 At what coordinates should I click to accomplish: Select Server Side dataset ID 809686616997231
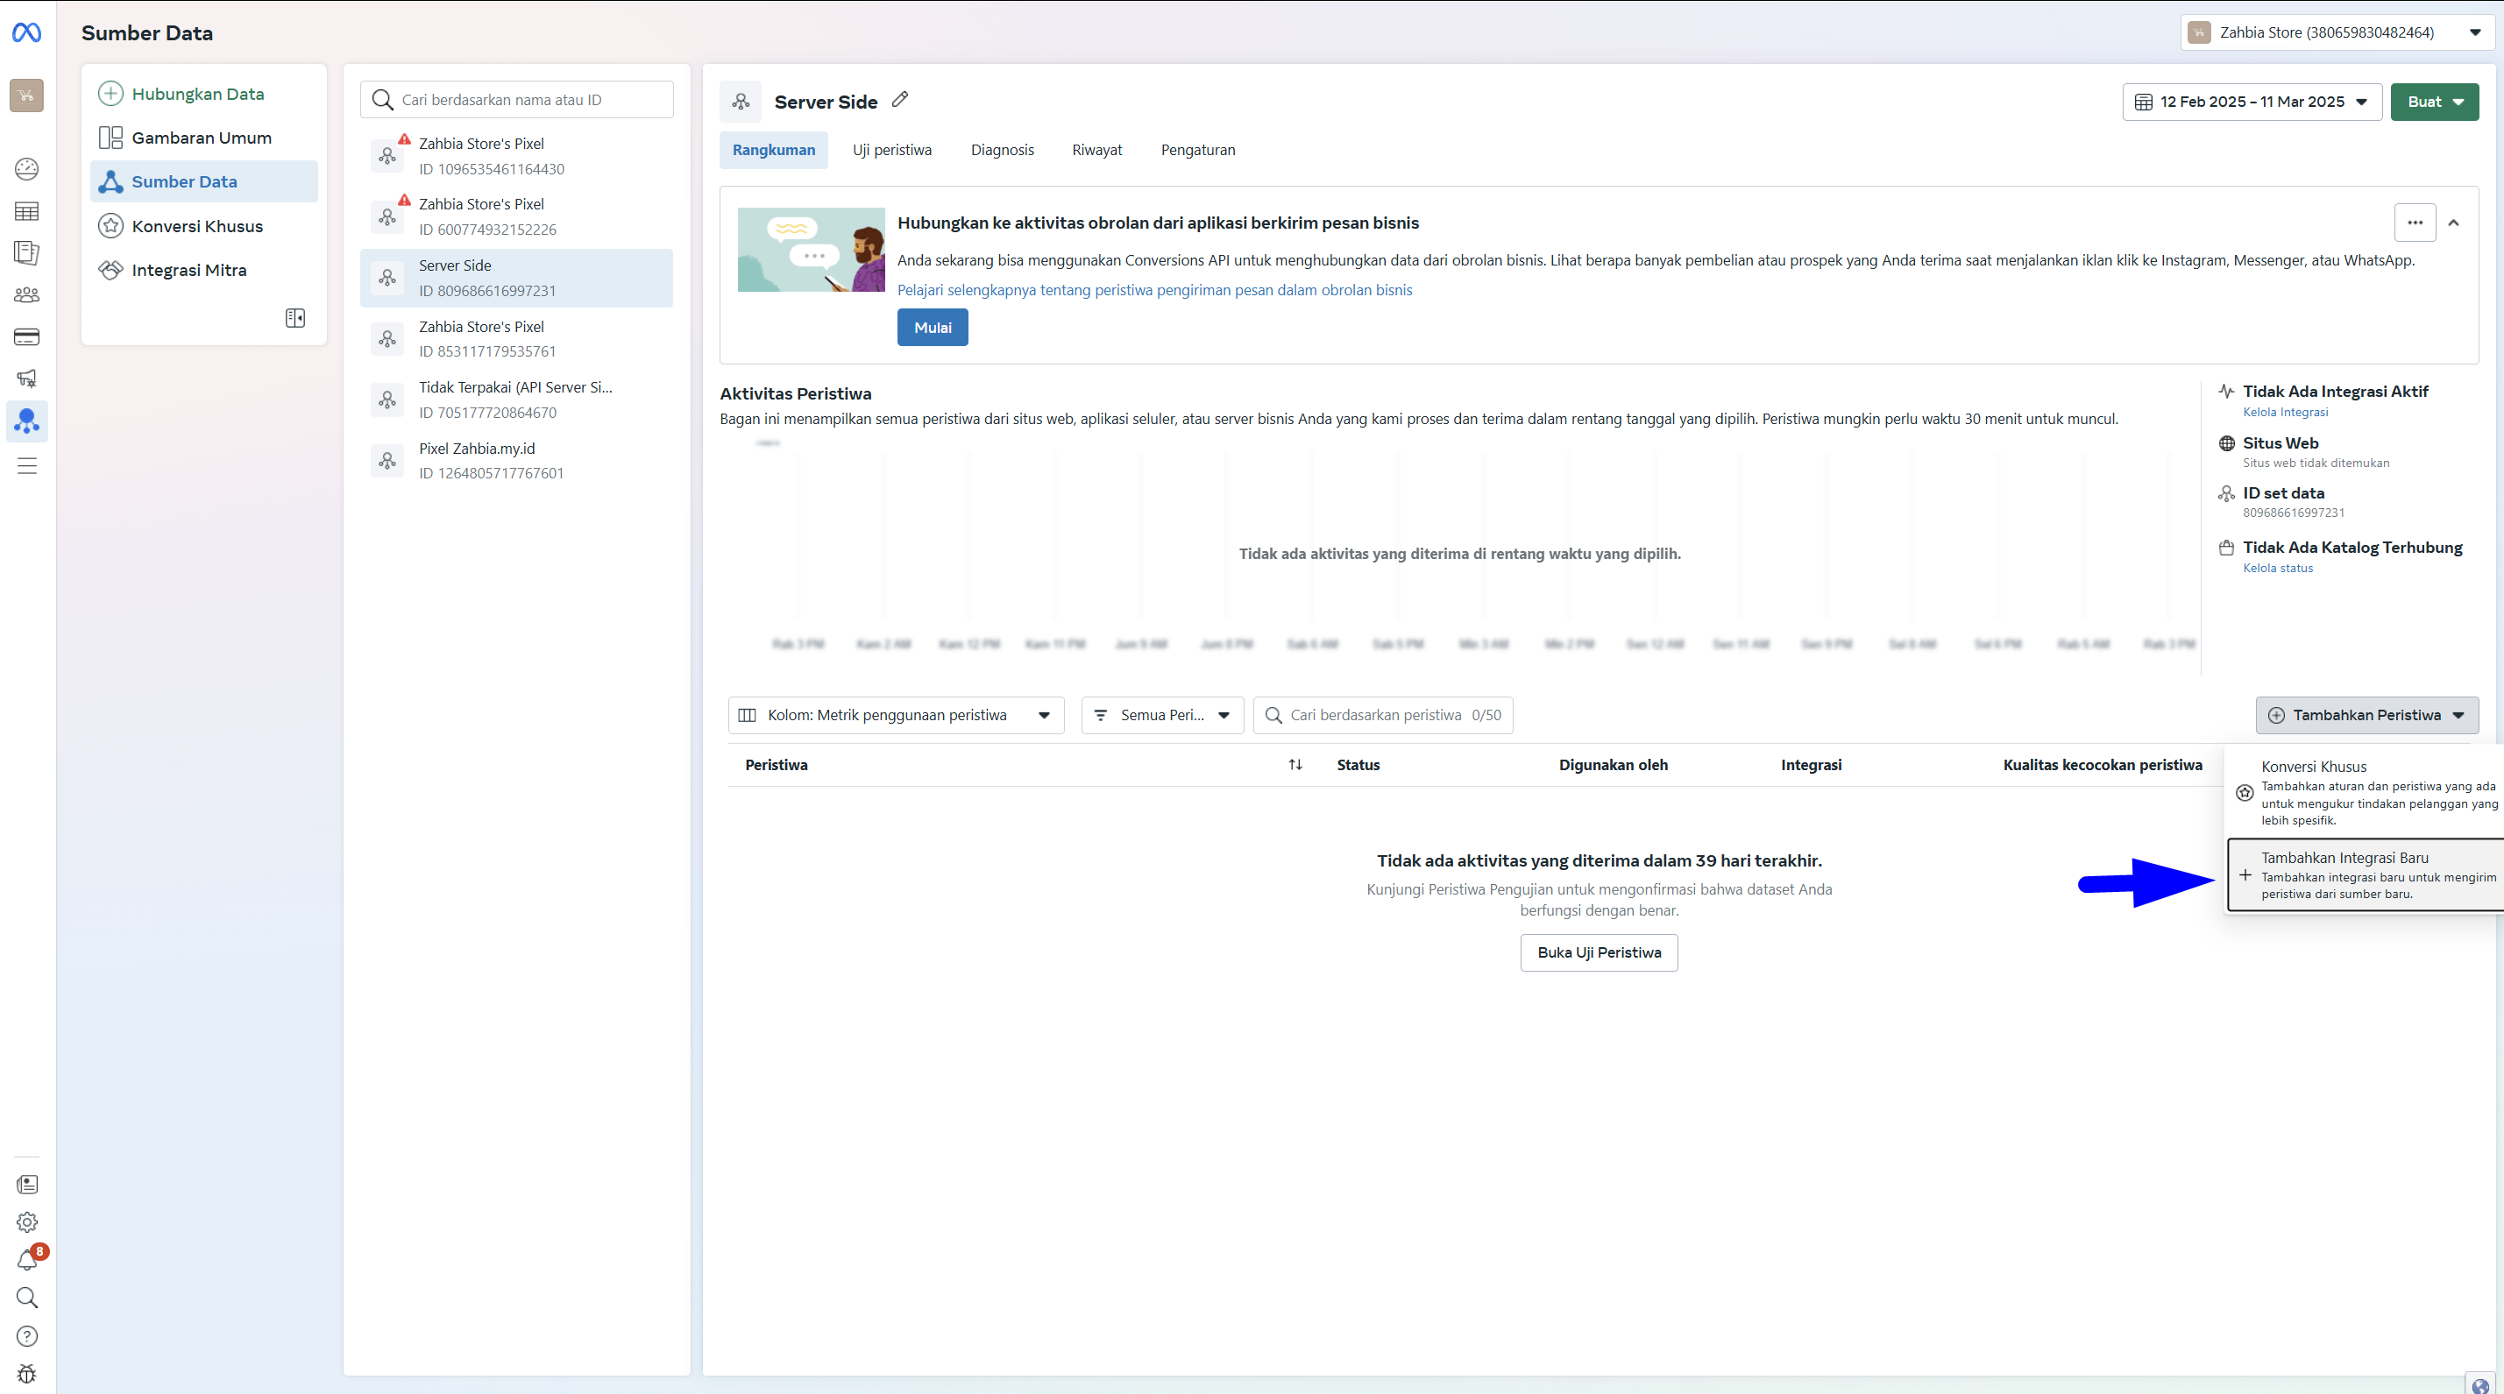click(516, 278)
